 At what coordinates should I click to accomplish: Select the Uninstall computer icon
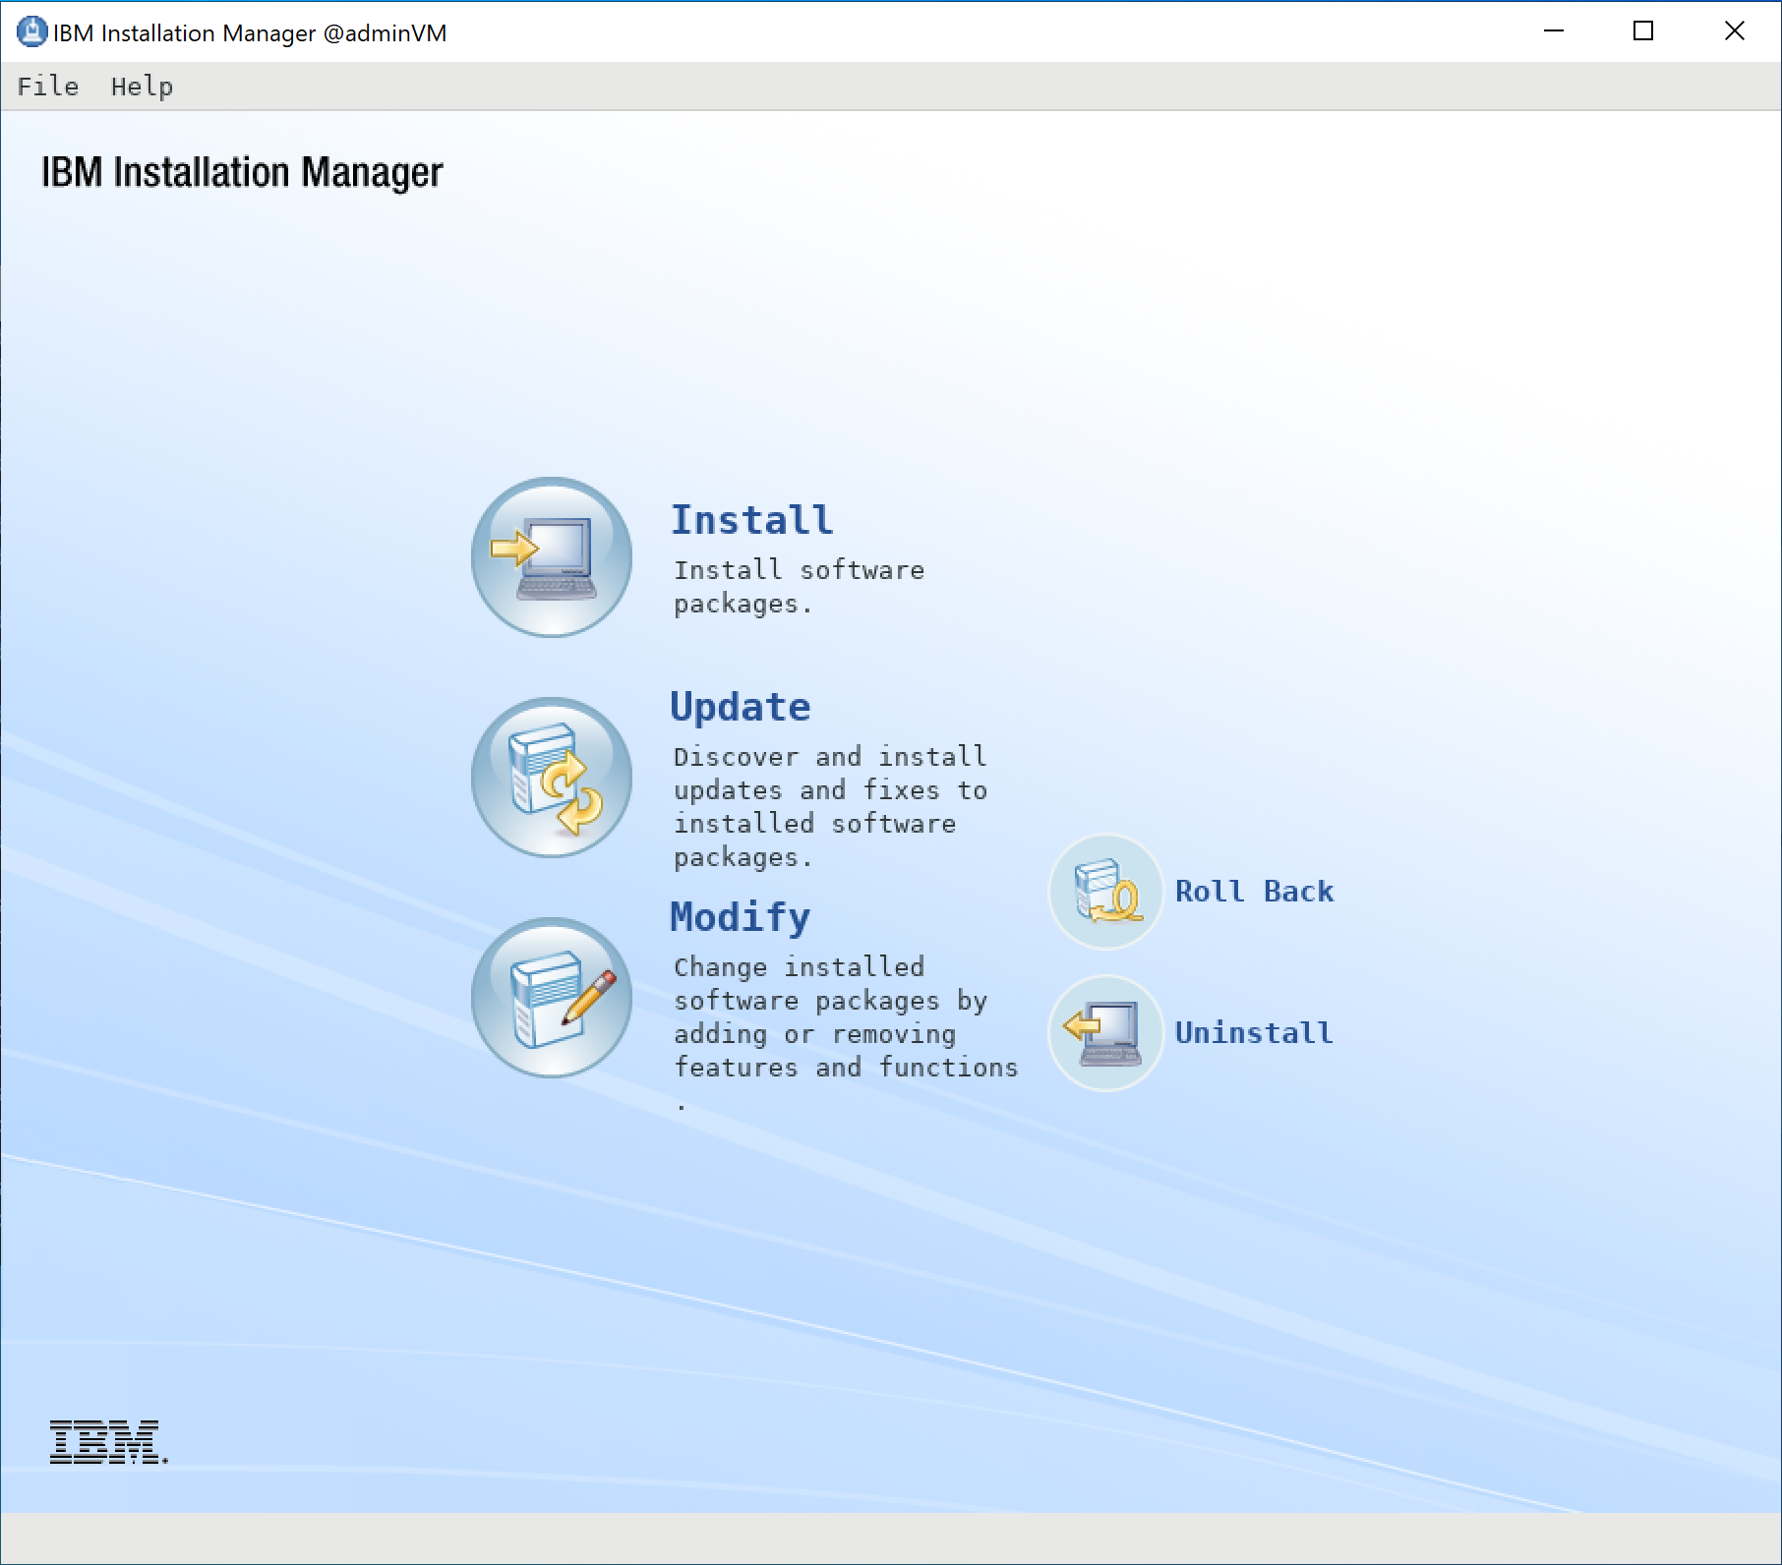pyautogui.click(x=1104, y=1032)
